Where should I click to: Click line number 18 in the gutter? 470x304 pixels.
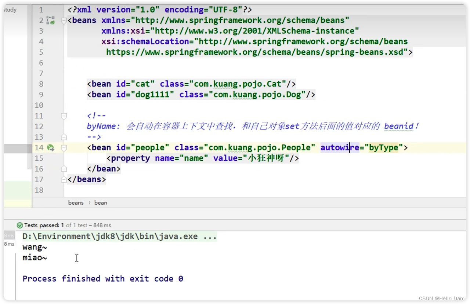coord(39,190)
